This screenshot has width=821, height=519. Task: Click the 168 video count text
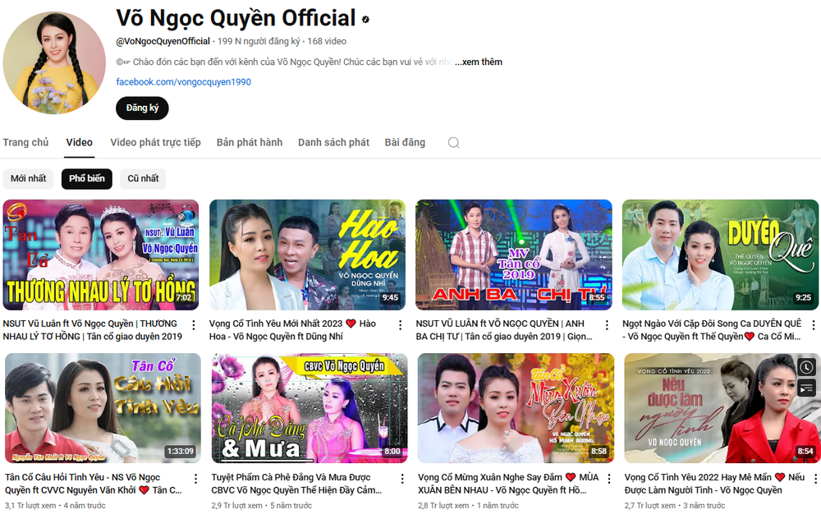[327, 41]
